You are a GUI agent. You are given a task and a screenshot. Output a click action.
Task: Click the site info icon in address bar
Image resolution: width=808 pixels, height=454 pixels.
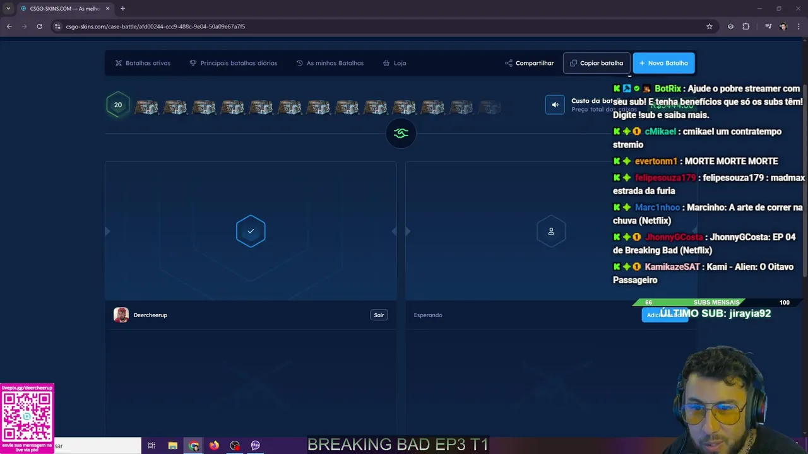(x=57, y=26)
